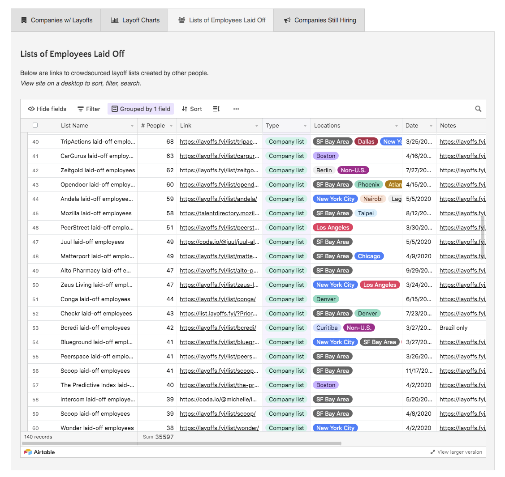This screenshot has width=505, height=477.
Task: Open the Companies Still Hiring tab
Action: [x=319, y=20]
